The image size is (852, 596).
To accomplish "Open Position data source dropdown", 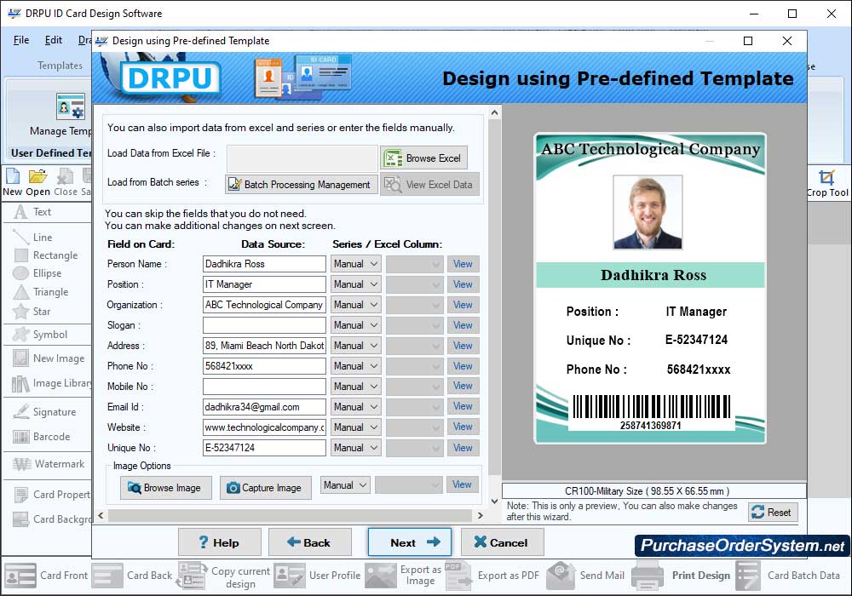I will [355, 284].
